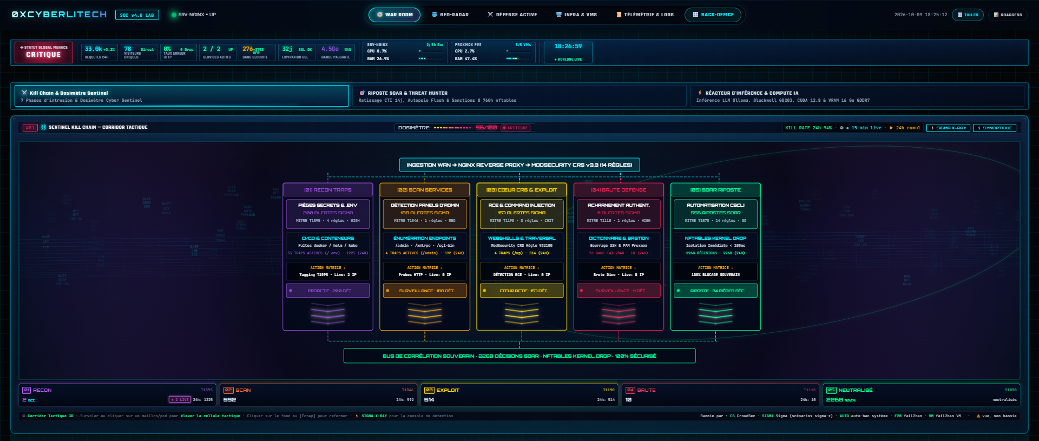
Task: Click the server icon on INFRA & VMS
Action: pyautogui.click(x=559, y=15)
